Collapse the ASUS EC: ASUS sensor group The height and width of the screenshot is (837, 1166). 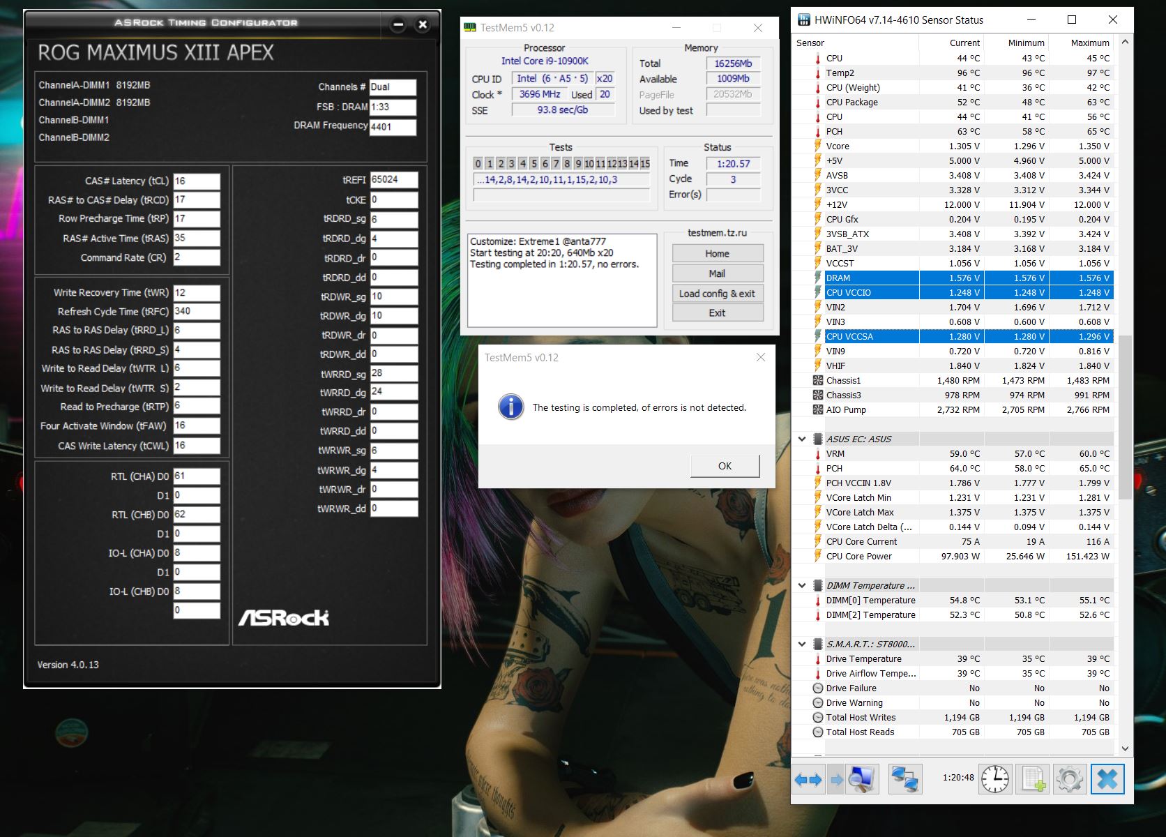pyautogui.click(x=802, y=439)
